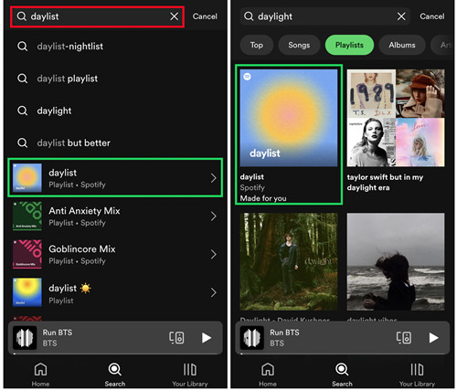This screenshot has width=457, height=391.
Task: Focus the daylist search field
Action: click(97, 16)
